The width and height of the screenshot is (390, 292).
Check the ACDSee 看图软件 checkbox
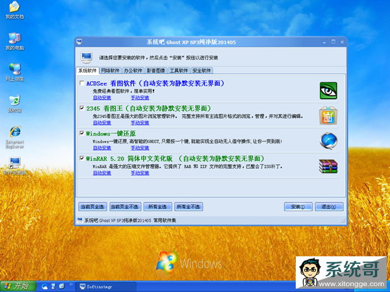coord(82,83)
